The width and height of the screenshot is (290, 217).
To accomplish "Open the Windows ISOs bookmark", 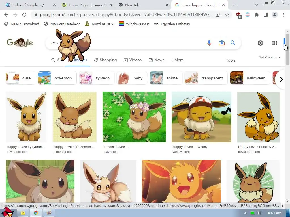I will [134, 24].
